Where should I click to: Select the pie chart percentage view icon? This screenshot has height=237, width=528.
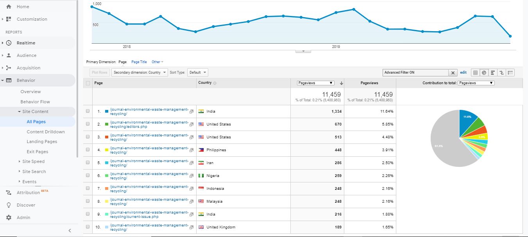point(484,73)
